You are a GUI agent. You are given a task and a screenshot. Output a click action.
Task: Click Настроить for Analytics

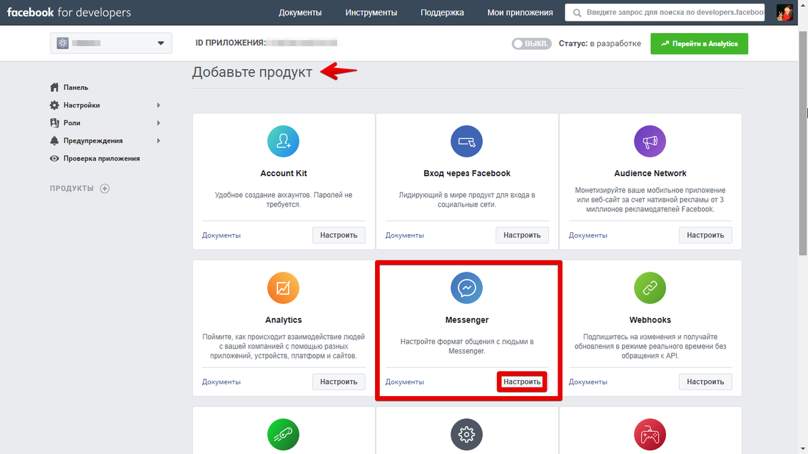(x=339, y=382)
